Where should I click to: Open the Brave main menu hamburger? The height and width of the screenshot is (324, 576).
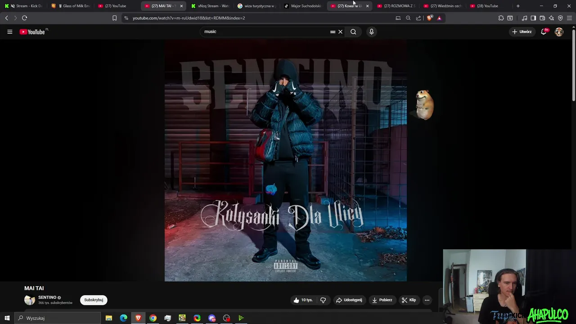tap(570, 18)
